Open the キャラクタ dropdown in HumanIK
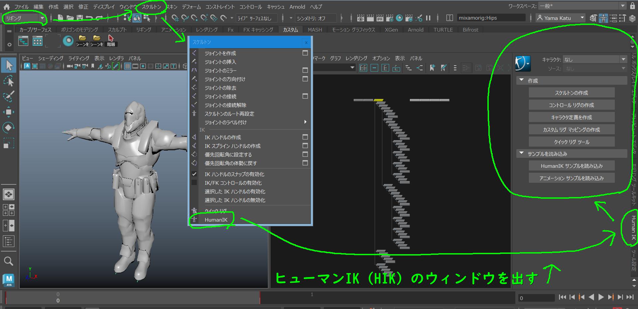The height and width of the screenshot is (309, 638). pyautogui.click(x=595, y=59)
